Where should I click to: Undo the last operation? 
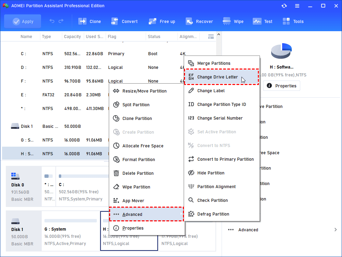52,21
